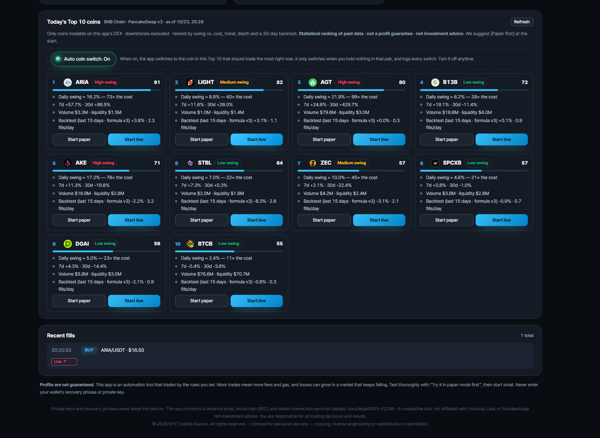Click 'Daily swing ≈ 2.4% — 11× the cost'
This screenshot has width=600, height=438.
point(217,258)
